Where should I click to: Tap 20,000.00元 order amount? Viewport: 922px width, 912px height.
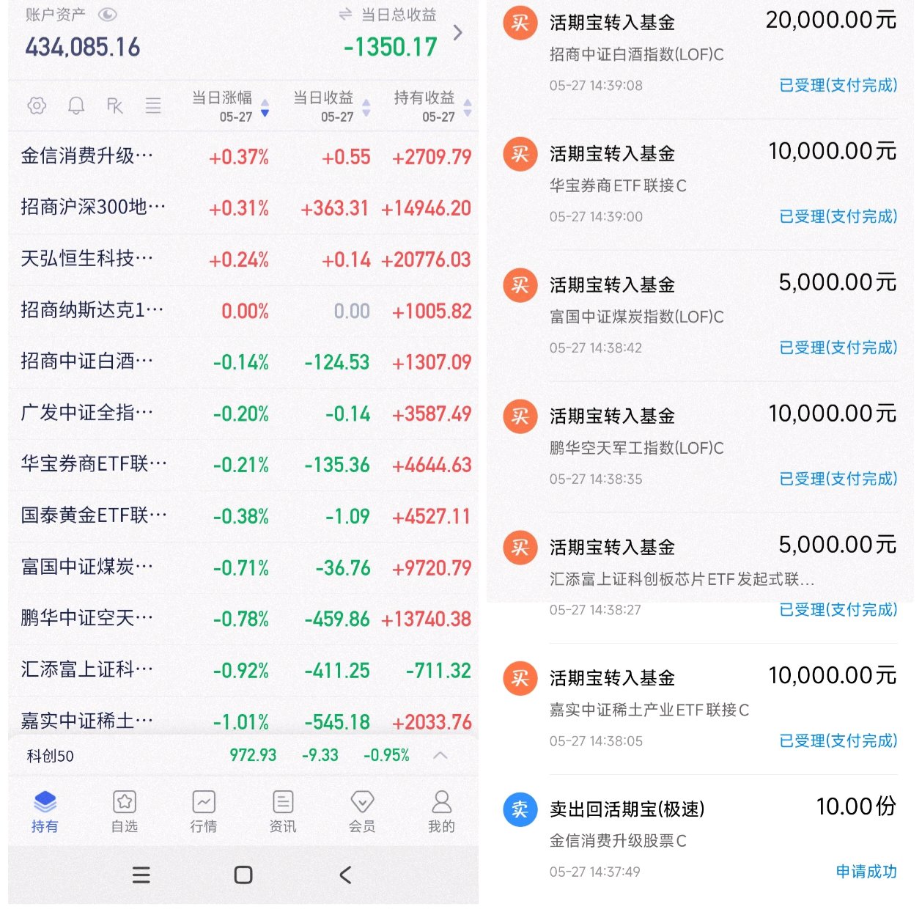click(831, 20)
